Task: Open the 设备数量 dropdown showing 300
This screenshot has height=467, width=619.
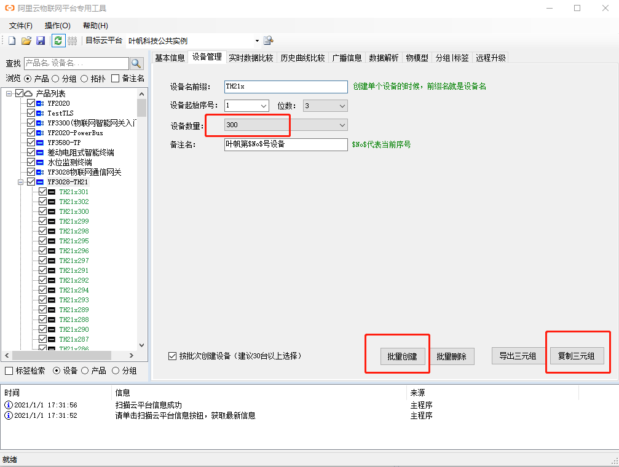Action: 342,125
